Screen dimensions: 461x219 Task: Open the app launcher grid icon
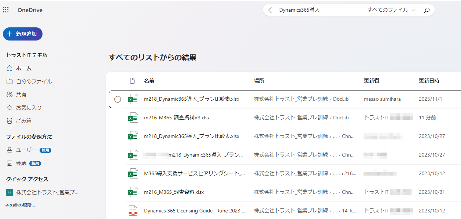tap(6, 10)
